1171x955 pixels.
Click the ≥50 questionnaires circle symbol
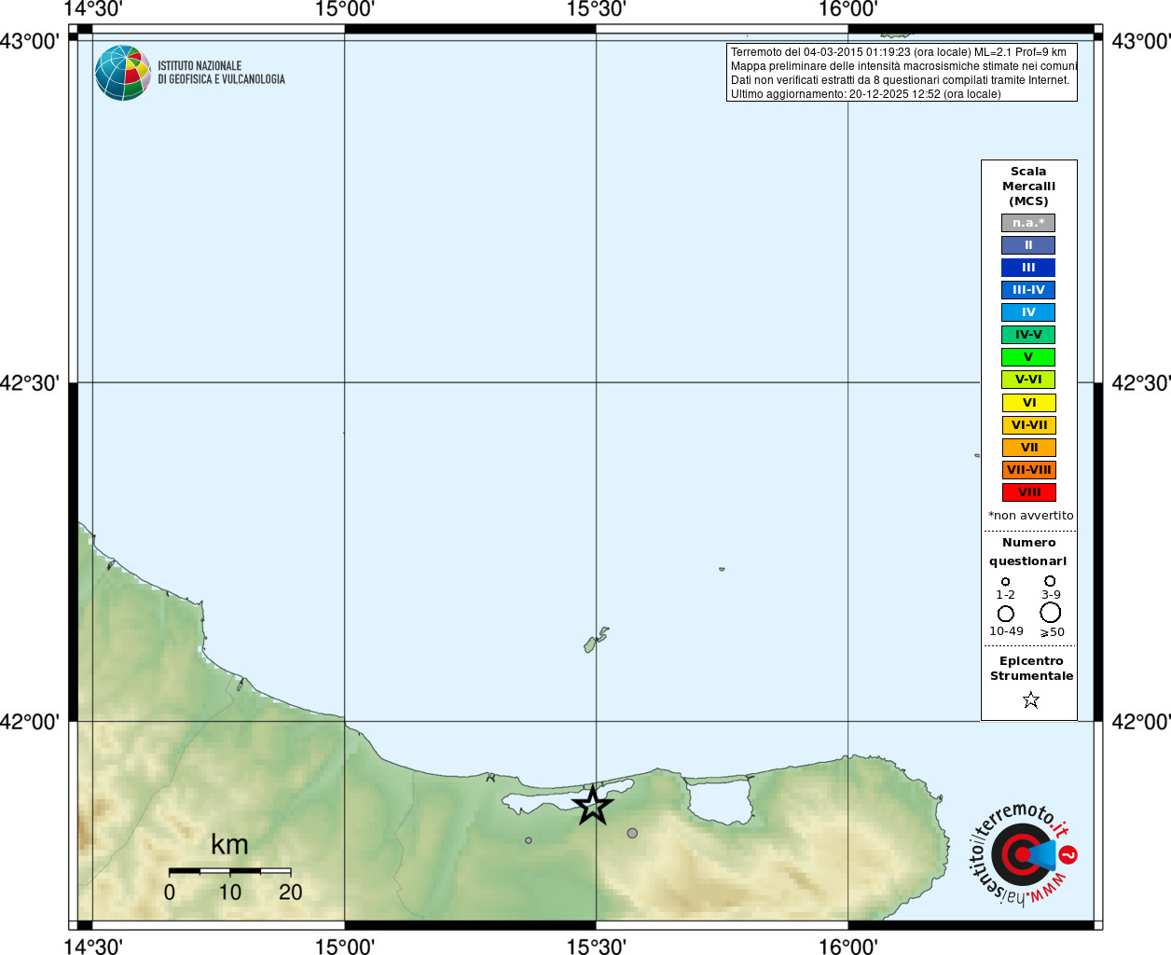point(1051,613)
